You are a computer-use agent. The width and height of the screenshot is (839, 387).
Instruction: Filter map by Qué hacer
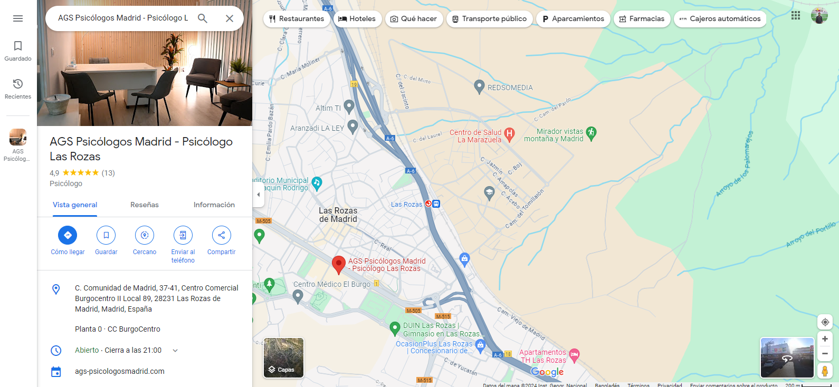click(x=414, y=19)
